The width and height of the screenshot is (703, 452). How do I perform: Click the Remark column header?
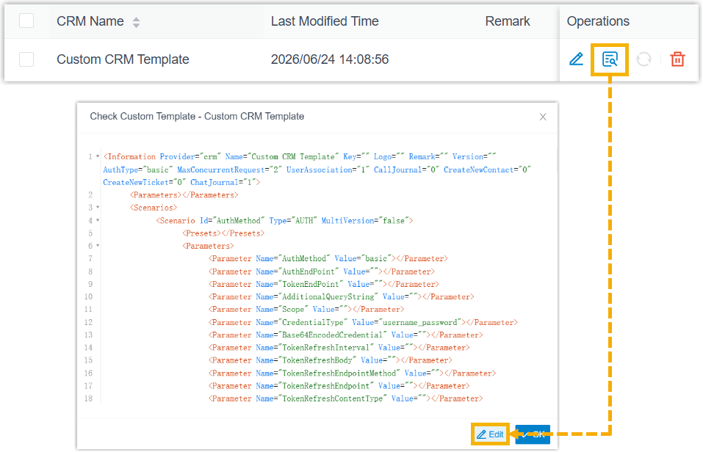[x=507, y=21]
